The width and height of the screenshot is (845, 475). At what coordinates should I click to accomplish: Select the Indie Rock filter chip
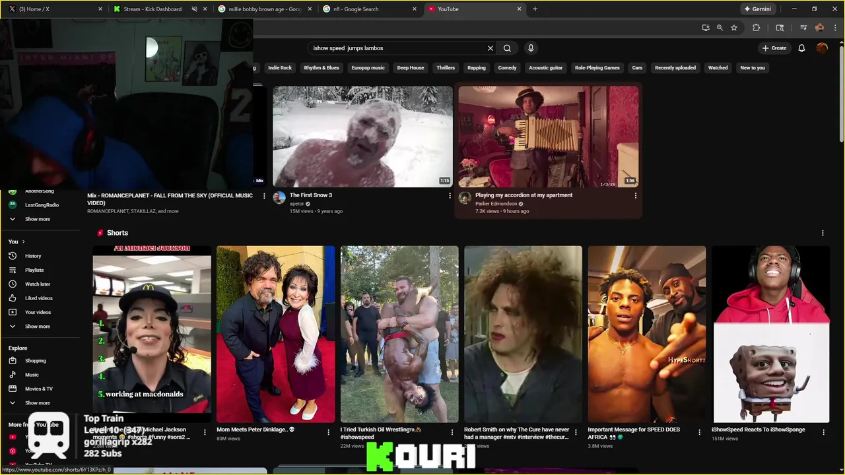click(280, 68)
